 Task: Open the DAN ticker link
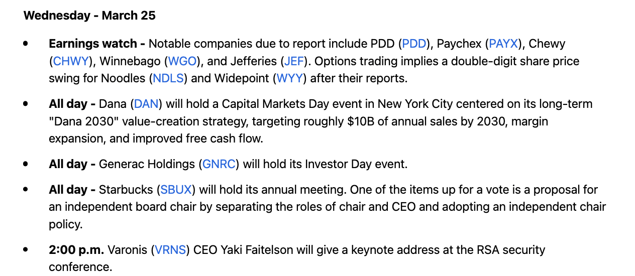(147, 104)
